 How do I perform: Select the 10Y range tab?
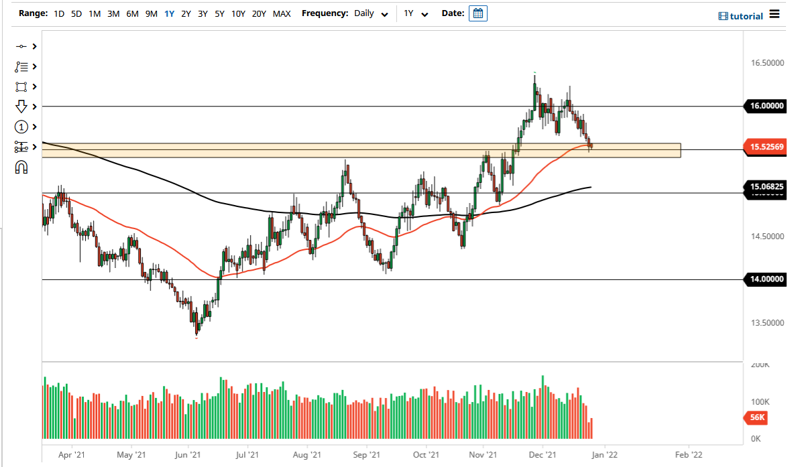pyautogui.click(x=238, y=13)
